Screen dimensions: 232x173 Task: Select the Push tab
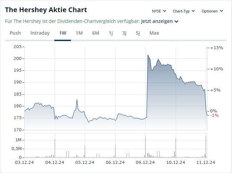pos(15,33)
